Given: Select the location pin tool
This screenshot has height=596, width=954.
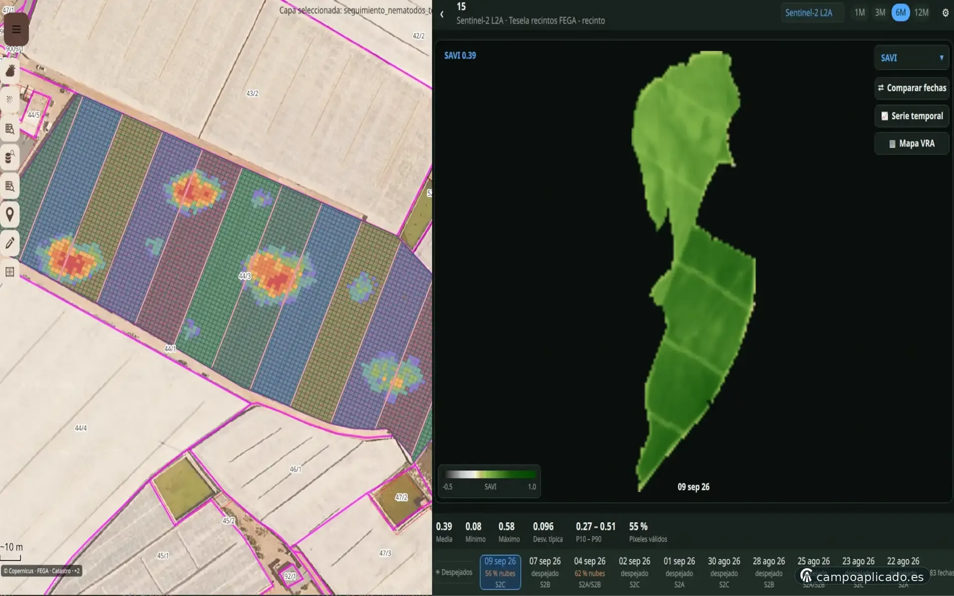Looking at the screenshot, I should (x=10, y=215).
